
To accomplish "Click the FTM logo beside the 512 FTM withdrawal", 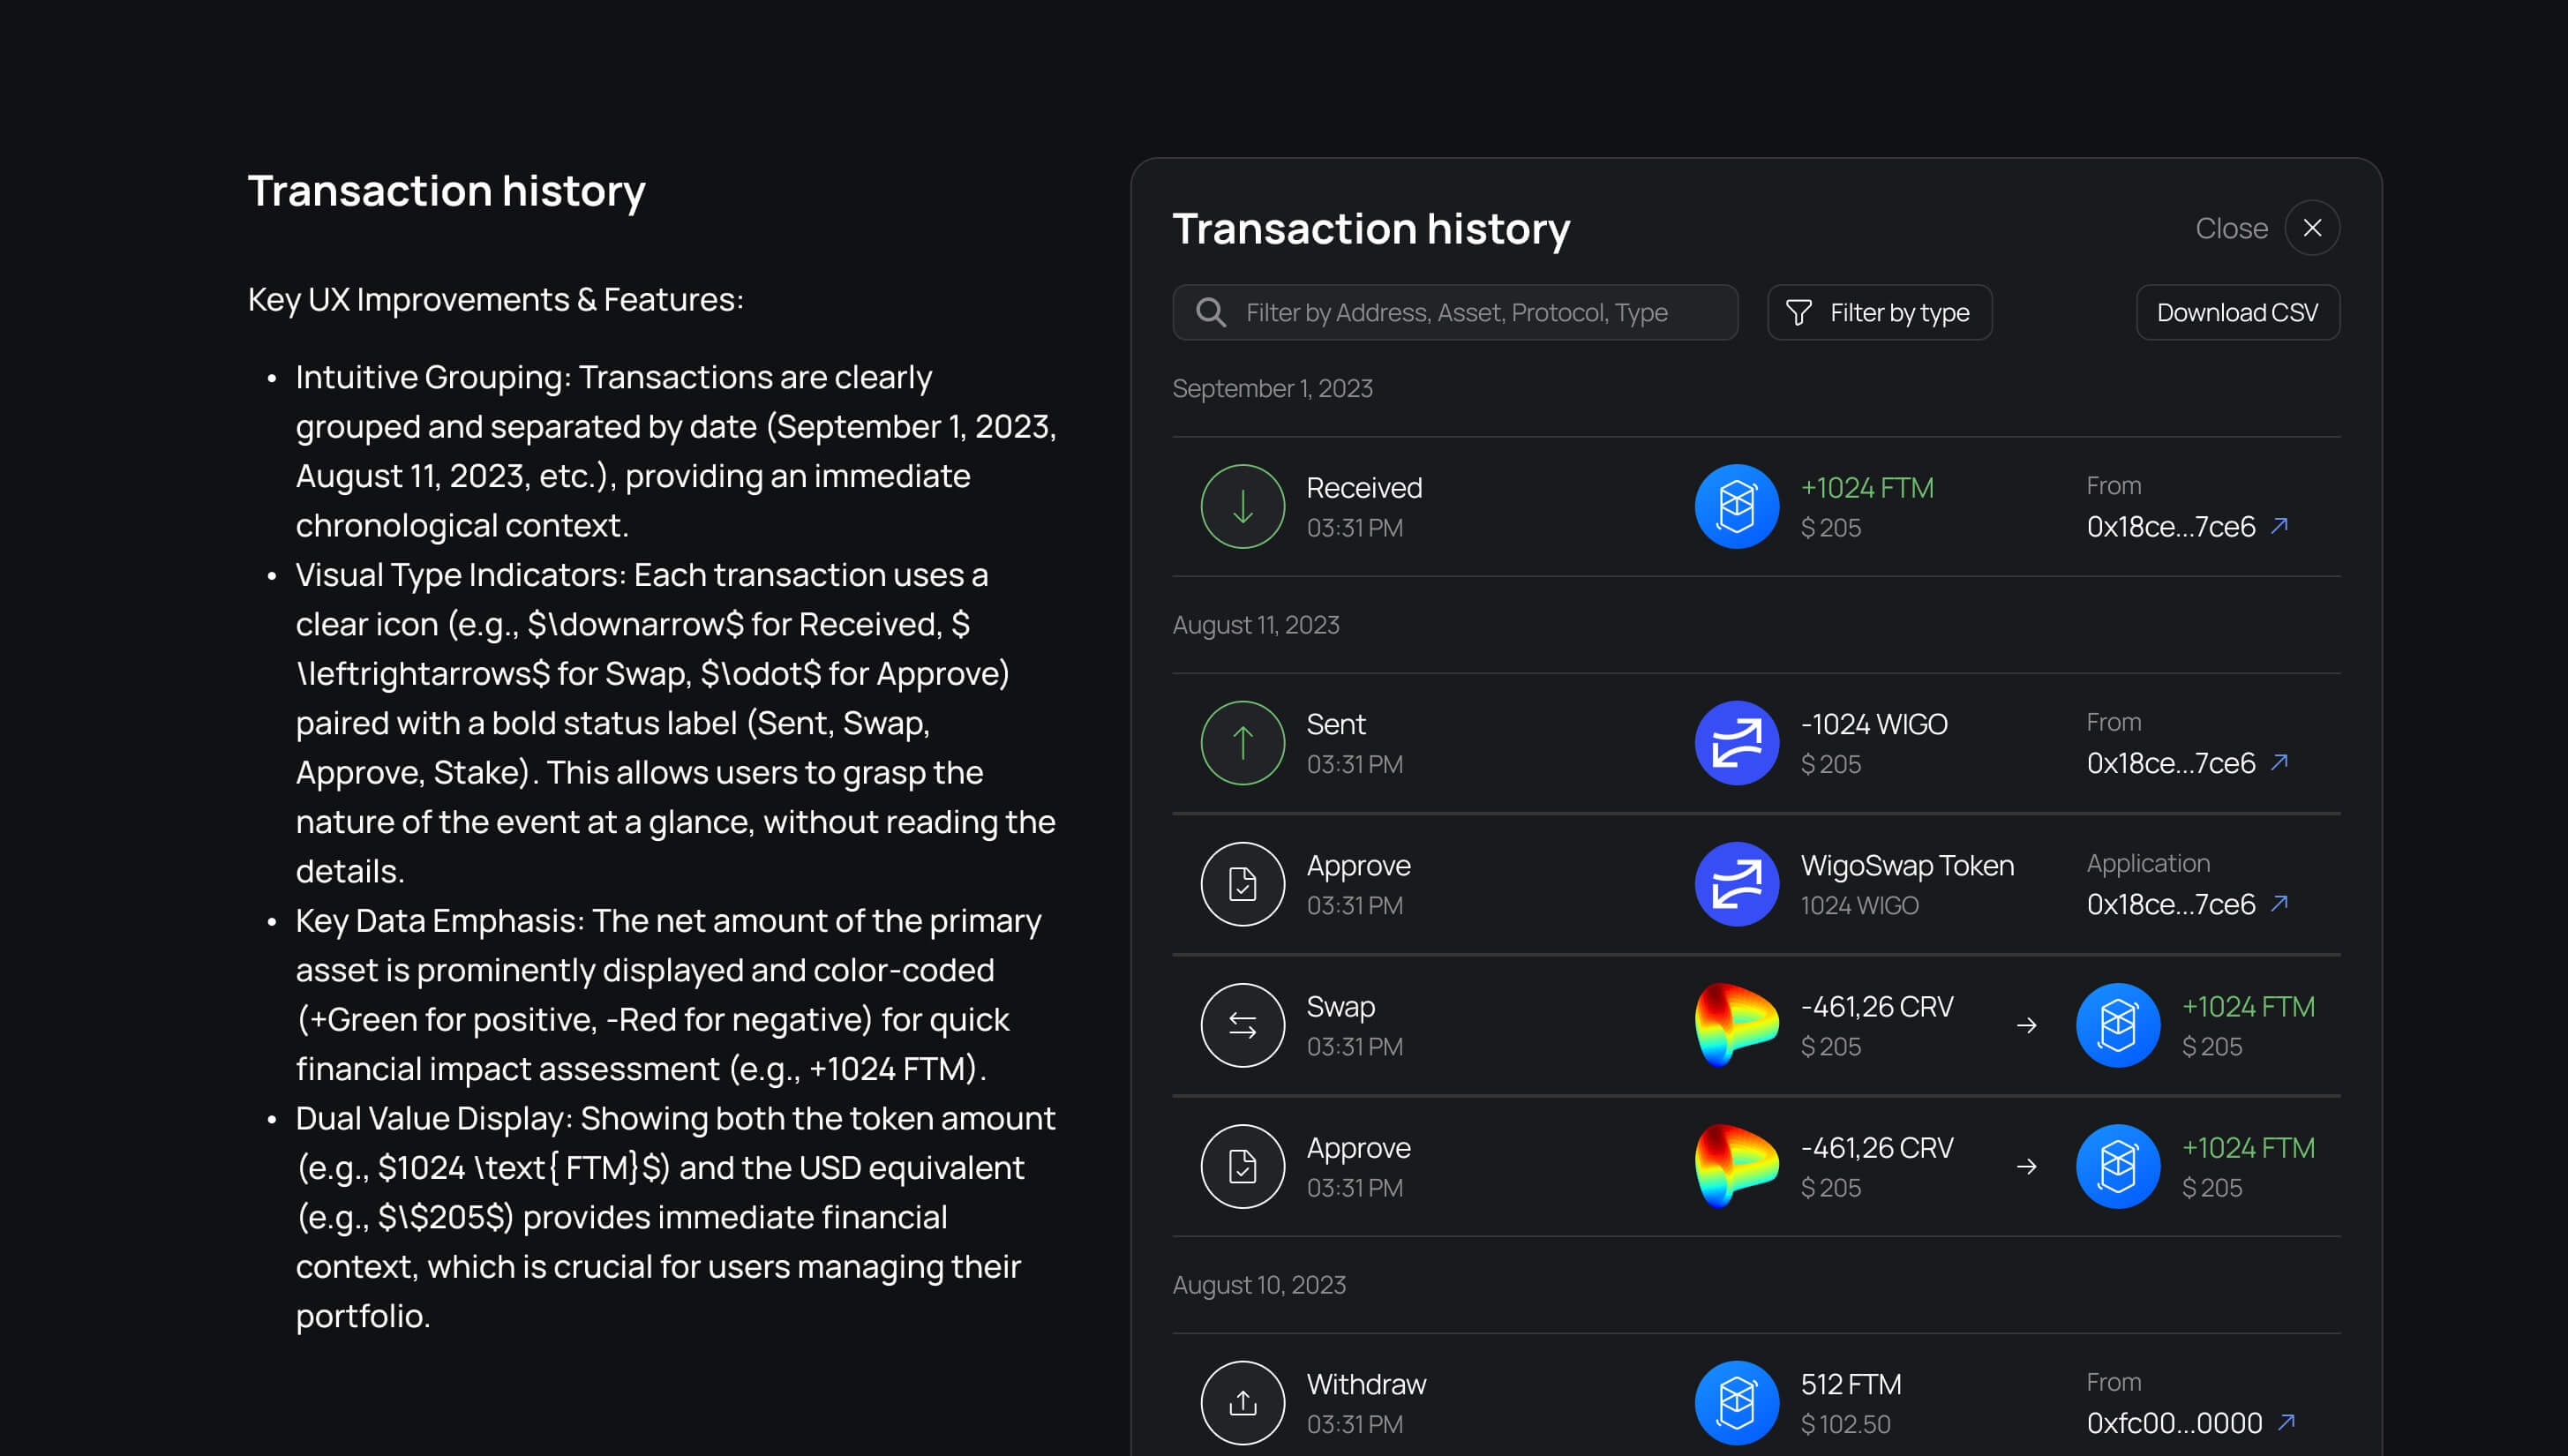I will pyautogui.click(x=1736, y=1402).
